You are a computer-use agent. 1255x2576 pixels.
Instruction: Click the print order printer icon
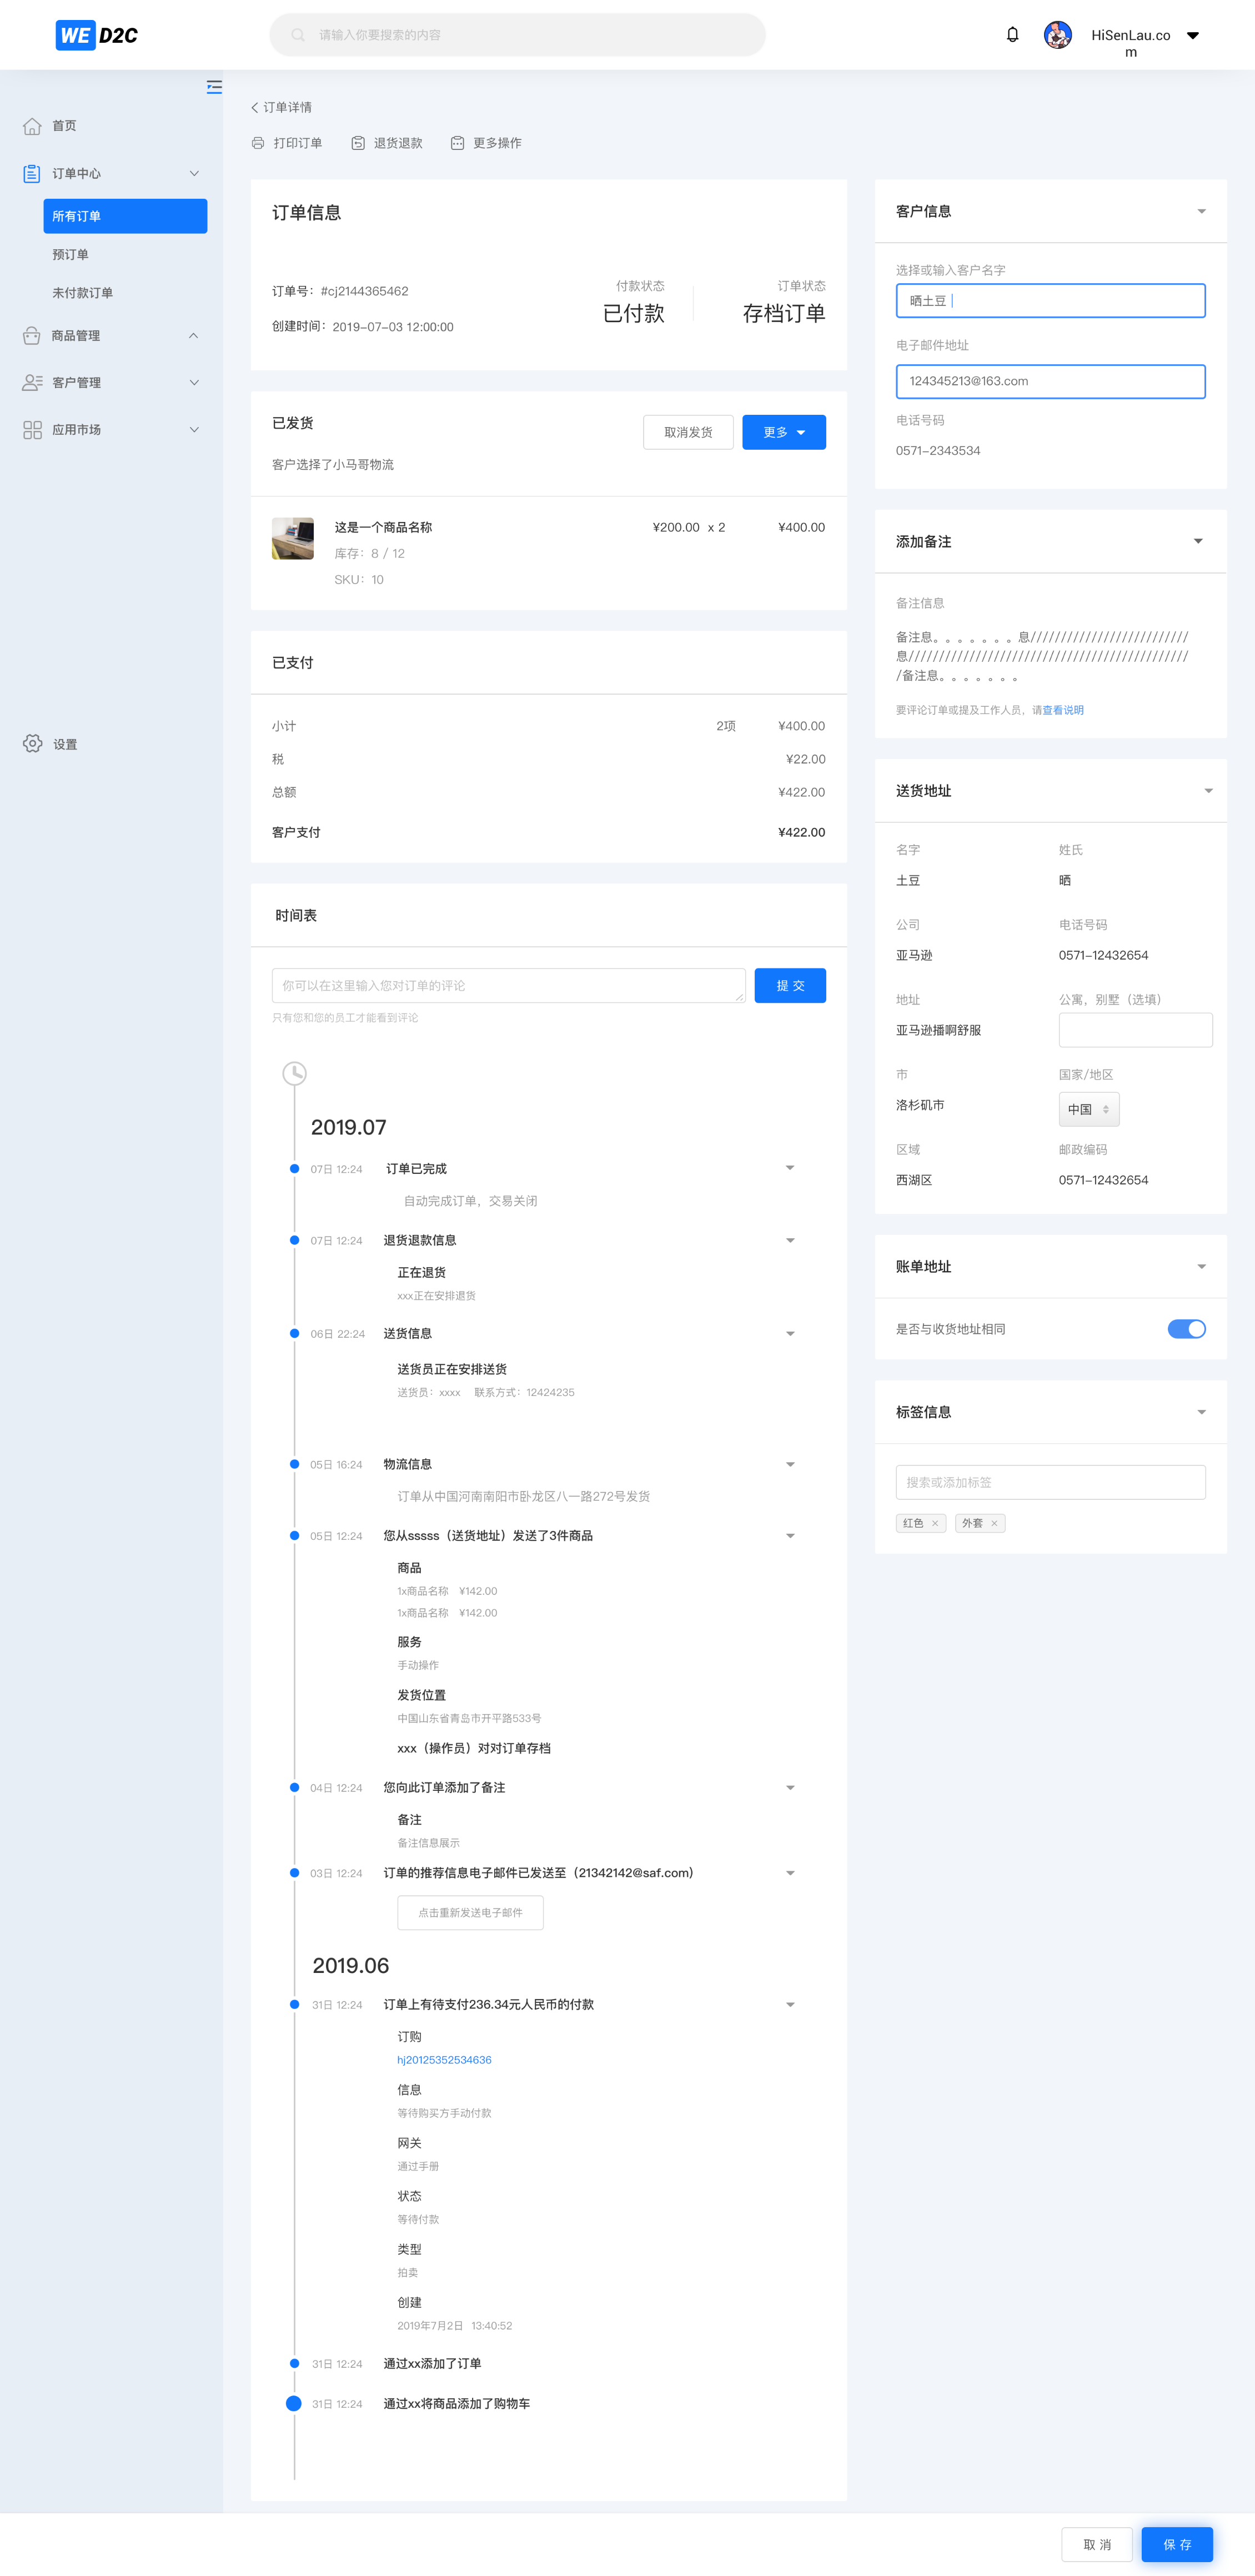[x=258, y=143]
